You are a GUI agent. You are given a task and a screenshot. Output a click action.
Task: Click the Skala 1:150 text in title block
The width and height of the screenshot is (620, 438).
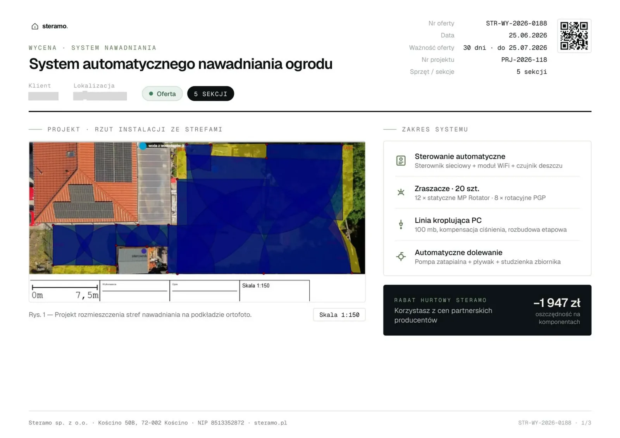tap(256, 286)
